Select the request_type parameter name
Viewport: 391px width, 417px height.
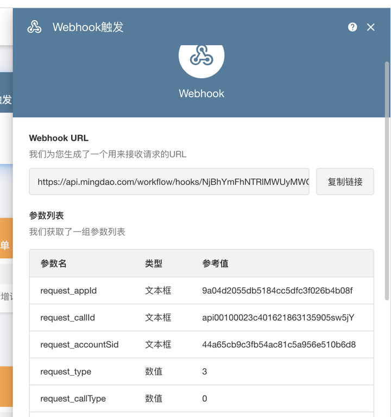pyautogui.click(x=66, y=372)
